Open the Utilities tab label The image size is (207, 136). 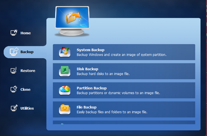click(x=27, y=108)
